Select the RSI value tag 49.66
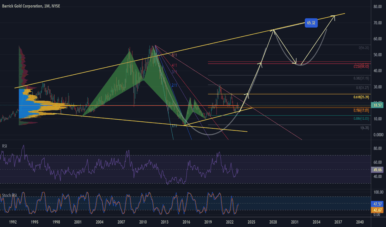Image resolution: width=386 pixels, height=227 pixels. (377, 170)
